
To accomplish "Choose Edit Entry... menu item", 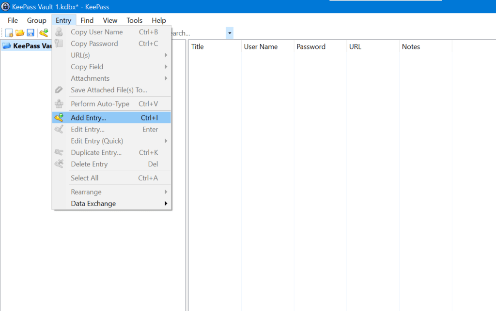I will 111,129.
